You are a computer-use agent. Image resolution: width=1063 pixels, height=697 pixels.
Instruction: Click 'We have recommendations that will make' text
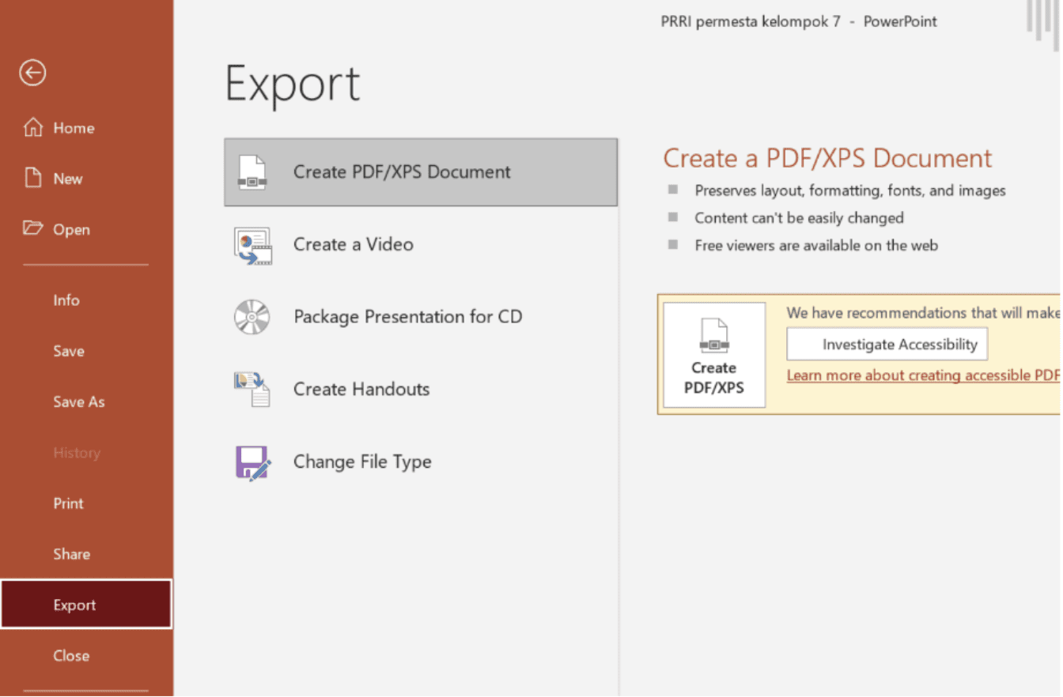click(x=923, y=313)
